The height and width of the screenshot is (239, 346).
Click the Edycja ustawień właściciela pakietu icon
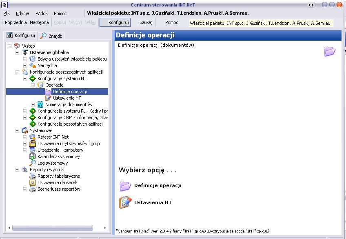pyautogui.click(x=33, y=59)
